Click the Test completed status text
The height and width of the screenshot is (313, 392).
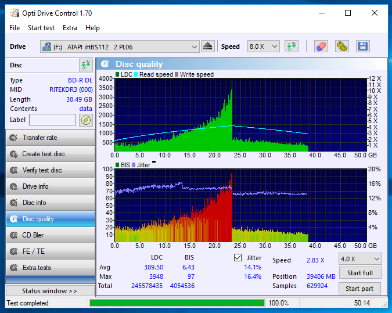pyautogui.click(x=27, y=303)
